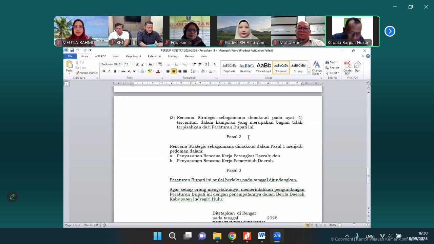Enable center text alignment
This screenshot has height=244, width=434.
coord(174,71)
